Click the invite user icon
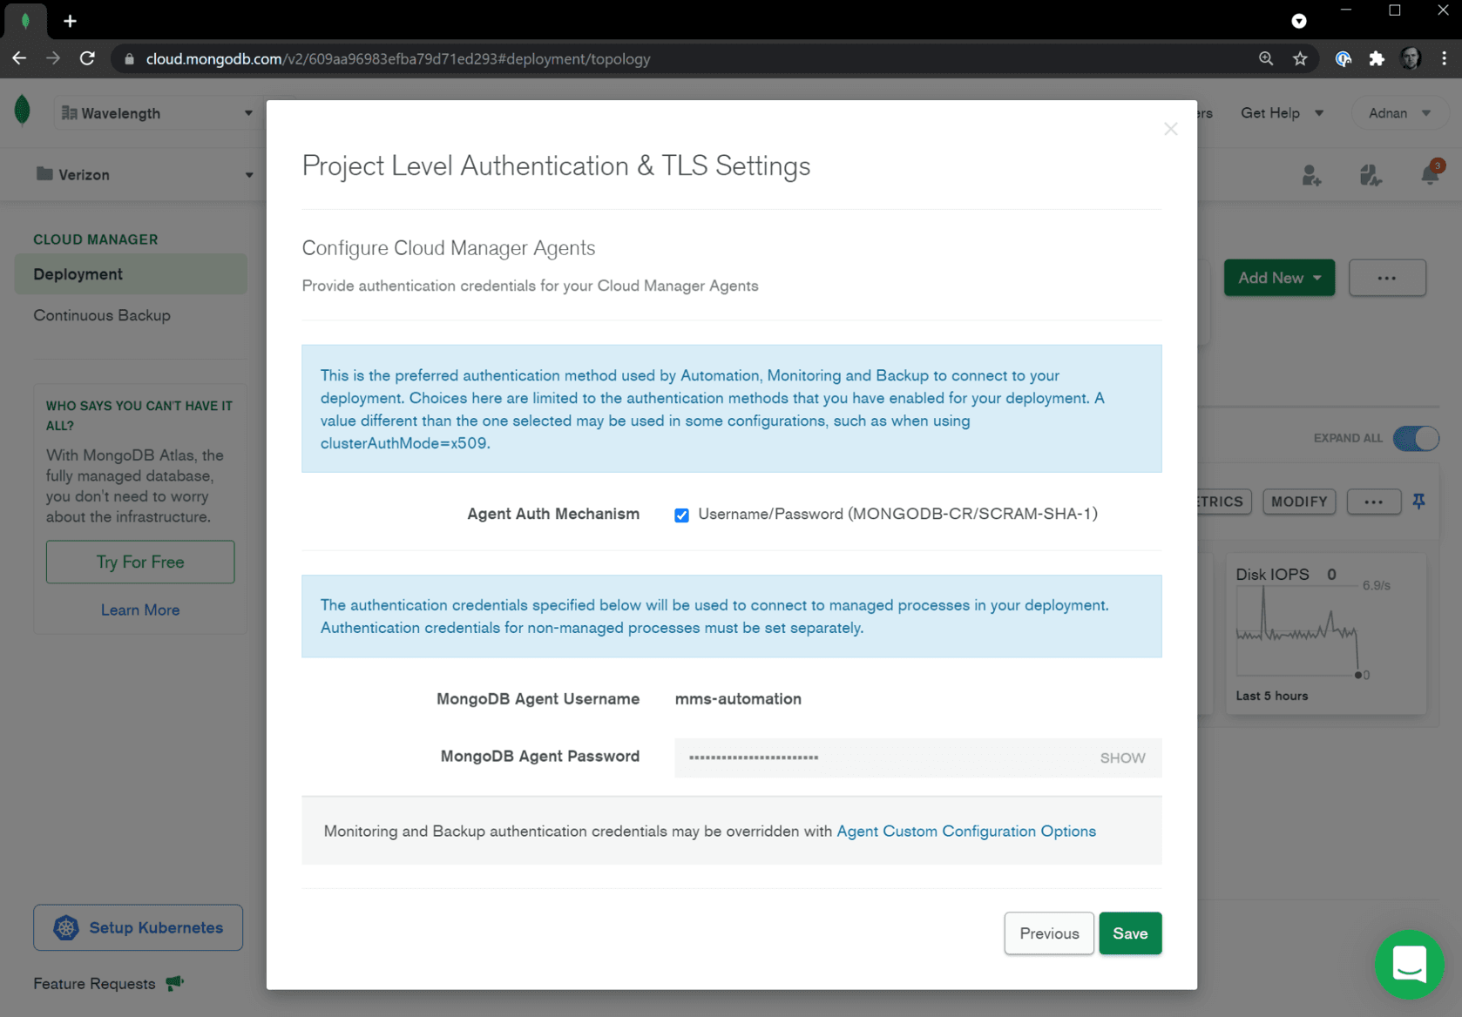This screenshot has width=1462, height=1017. [1311, 175]
